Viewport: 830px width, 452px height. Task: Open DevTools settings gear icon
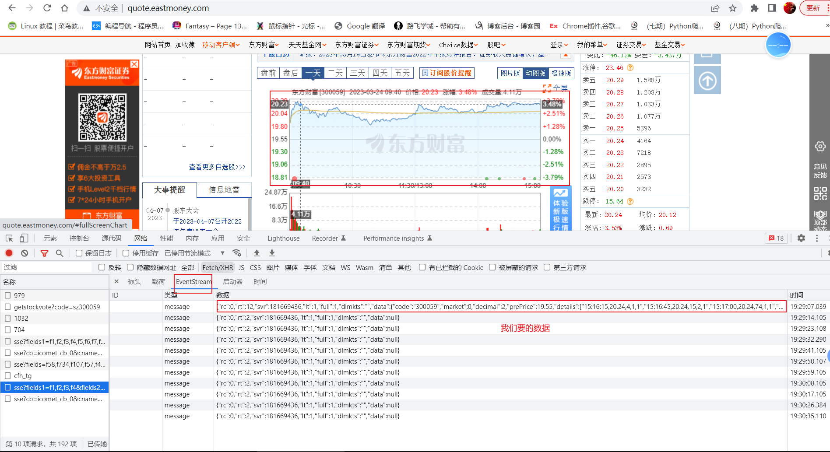pos(801,238)
